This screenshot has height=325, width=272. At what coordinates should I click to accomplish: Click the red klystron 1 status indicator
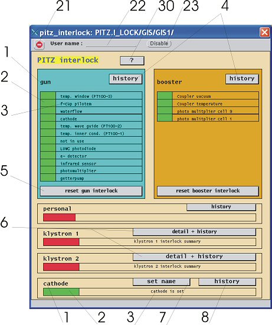click(61, 242)
